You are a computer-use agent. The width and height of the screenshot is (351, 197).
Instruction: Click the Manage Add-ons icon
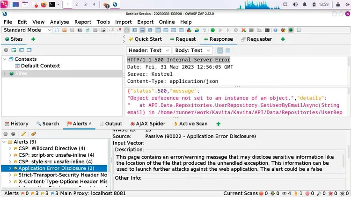pos(189,30)
